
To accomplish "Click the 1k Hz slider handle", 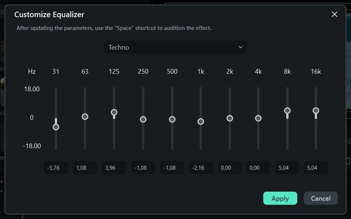I will click(x=201, y=121).
